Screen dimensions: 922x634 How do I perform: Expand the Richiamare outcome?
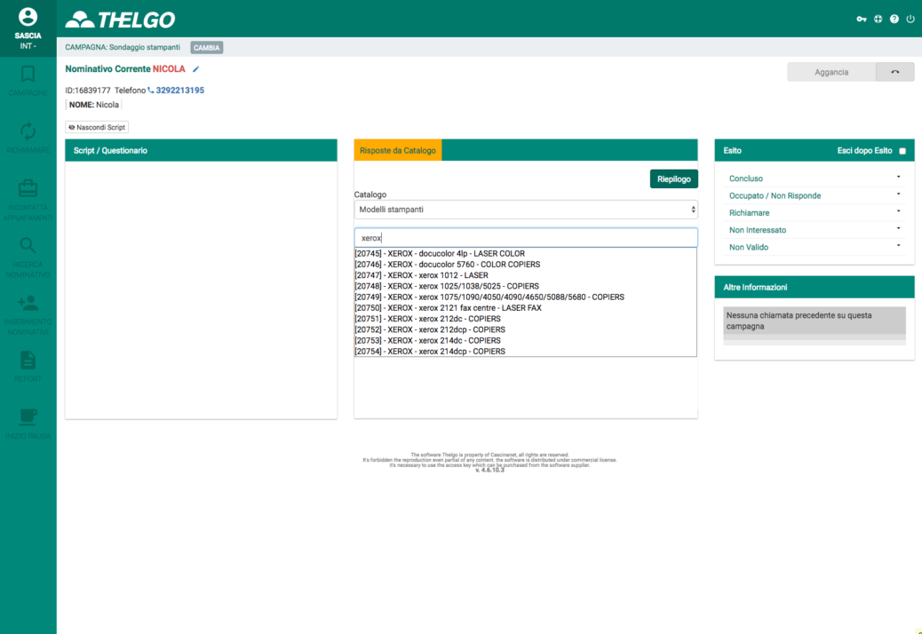(x=814, y=213)
